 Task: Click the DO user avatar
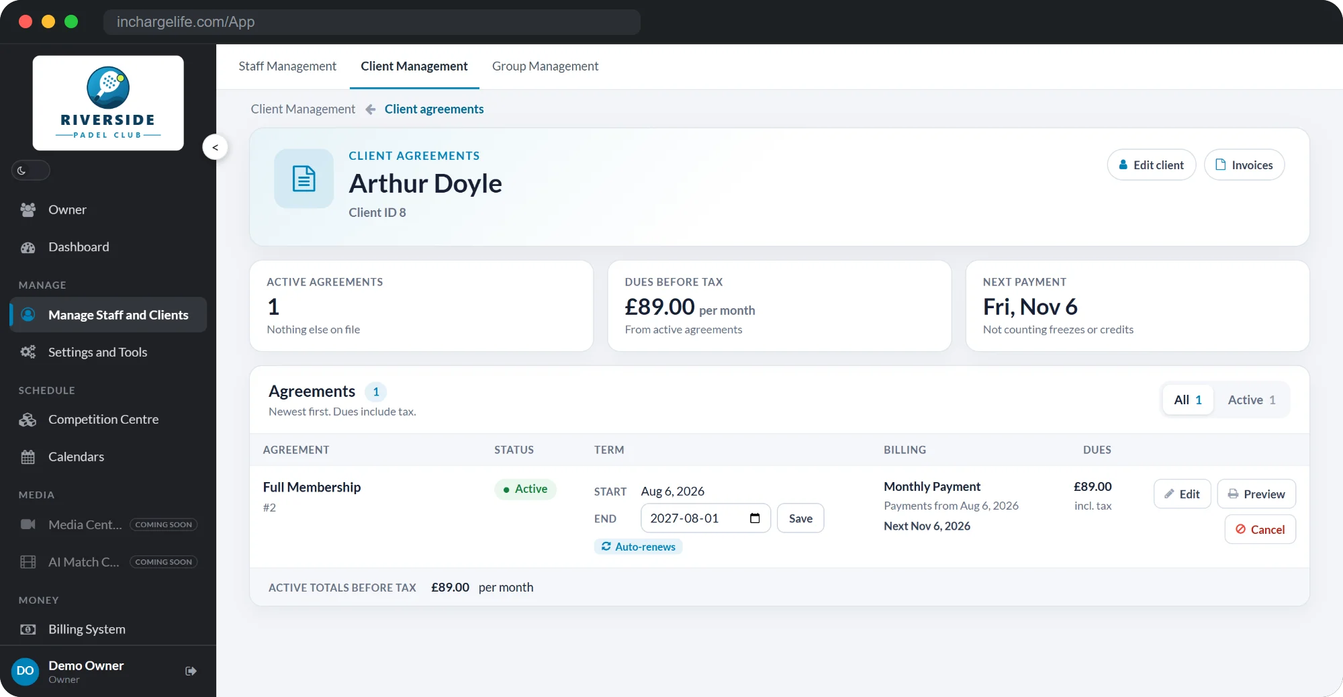[26, 671]
